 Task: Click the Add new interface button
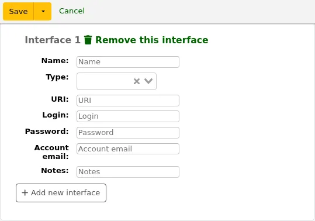[x=61, y=193]
